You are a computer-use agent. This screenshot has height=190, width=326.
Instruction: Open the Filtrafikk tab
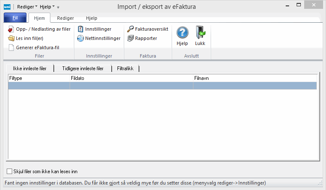(125, 68)
